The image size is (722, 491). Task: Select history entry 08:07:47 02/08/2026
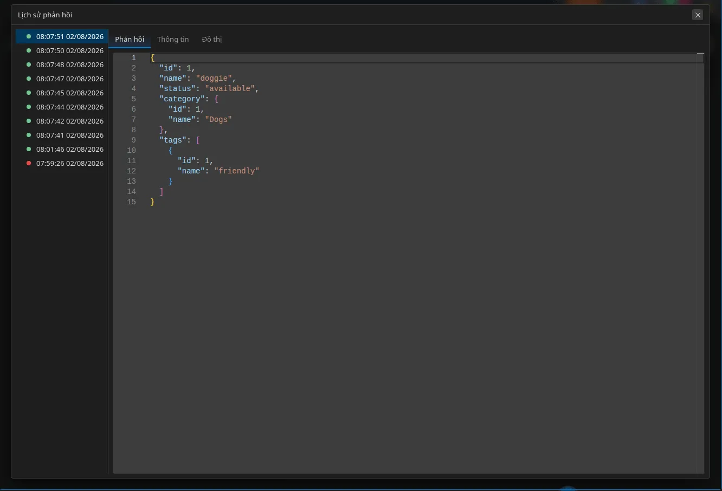click(62, 79)
